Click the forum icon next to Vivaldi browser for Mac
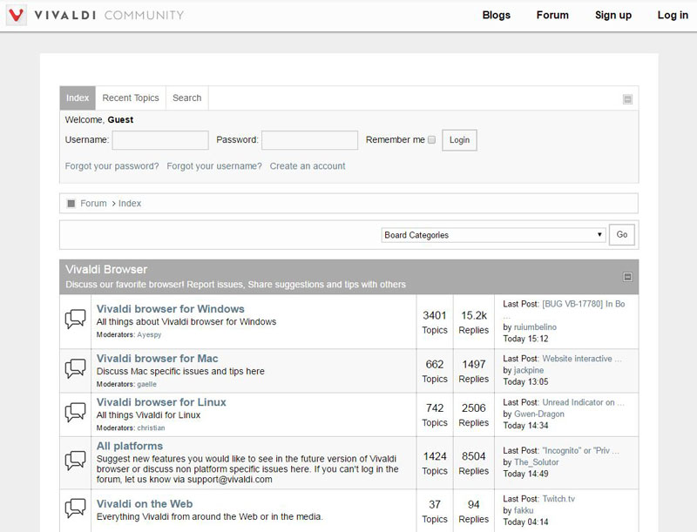The image size is (697, 532). 75,368
